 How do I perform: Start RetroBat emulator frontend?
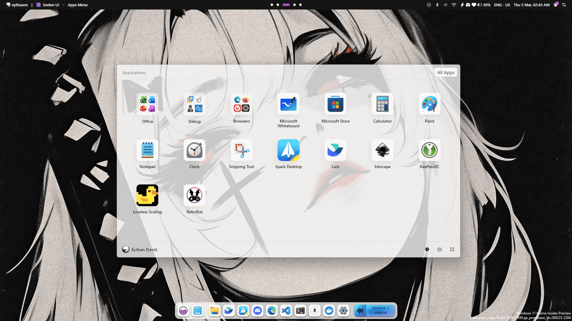pos(194,195)
